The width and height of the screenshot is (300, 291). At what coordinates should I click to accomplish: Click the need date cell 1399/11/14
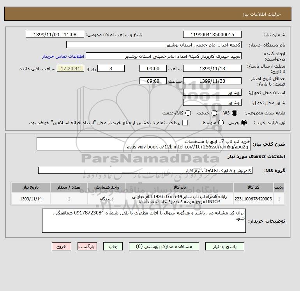click(x=31, y=199)
